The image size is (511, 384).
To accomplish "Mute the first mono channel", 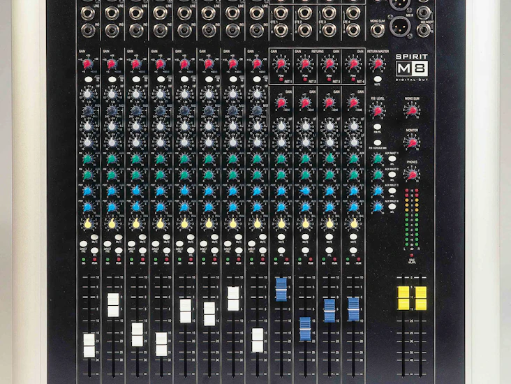I will pos(94,237).
